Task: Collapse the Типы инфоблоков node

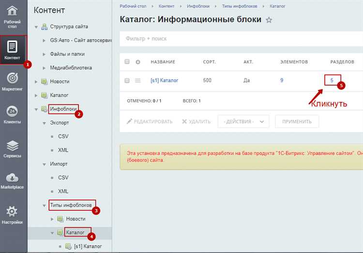Action: click(x=44, y=205)
